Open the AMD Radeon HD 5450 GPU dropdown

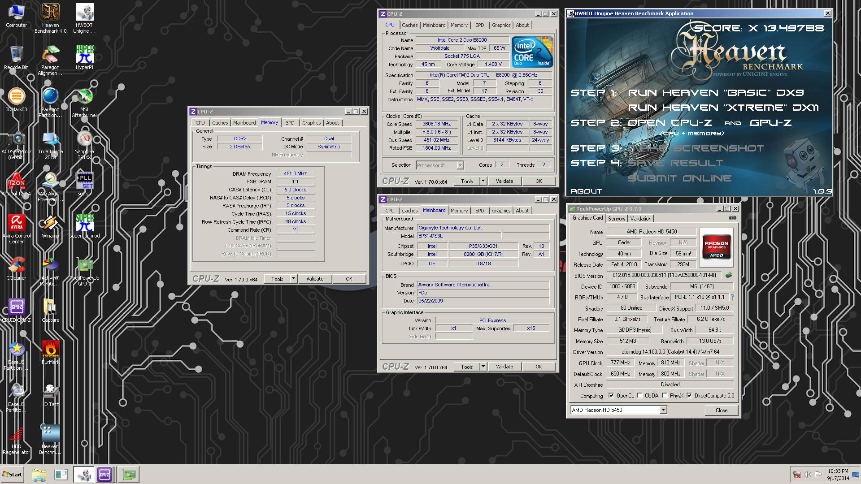[x=663, y=410]
